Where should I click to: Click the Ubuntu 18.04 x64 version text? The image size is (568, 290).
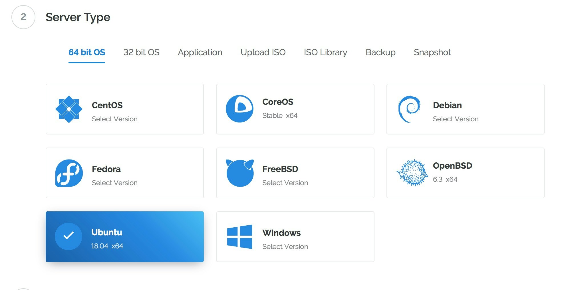tap(107, 246)
